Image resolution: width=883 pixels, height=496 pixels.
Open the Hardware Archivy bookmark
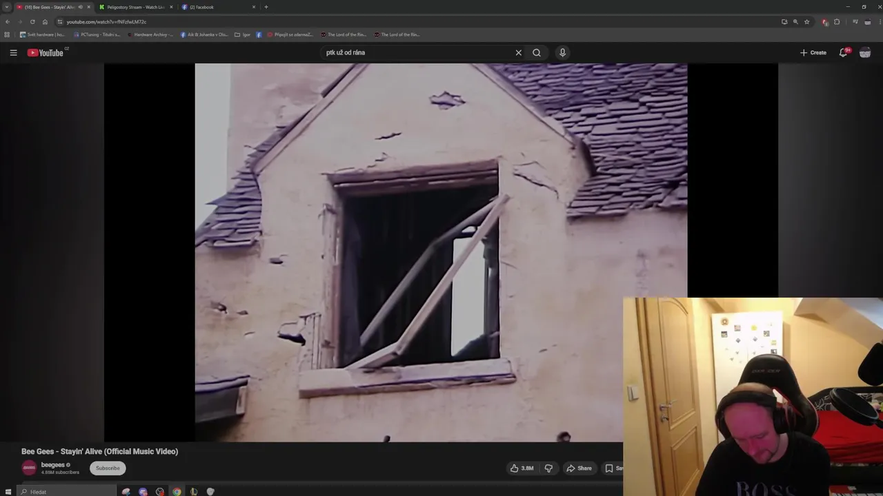tap(150, 34)
